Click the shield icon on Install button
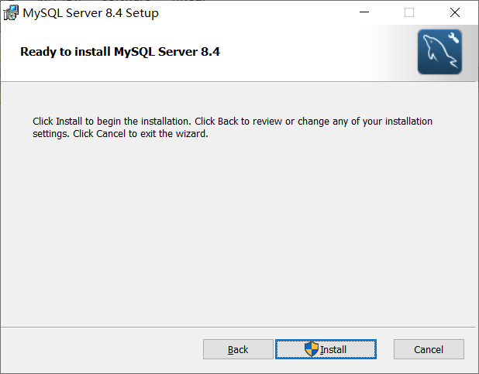479x374 pixels. coord(312,349)
